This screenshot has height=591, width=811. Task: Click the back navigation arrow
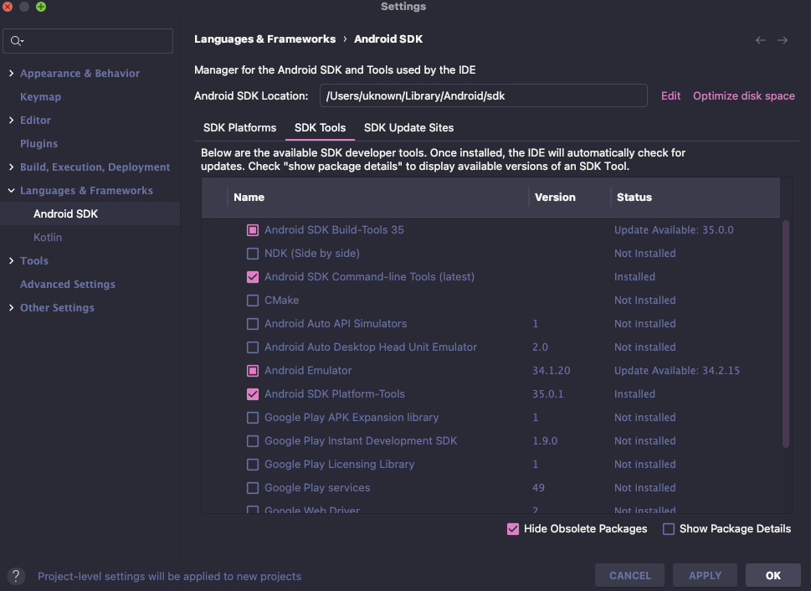click(x=760, y=40)
